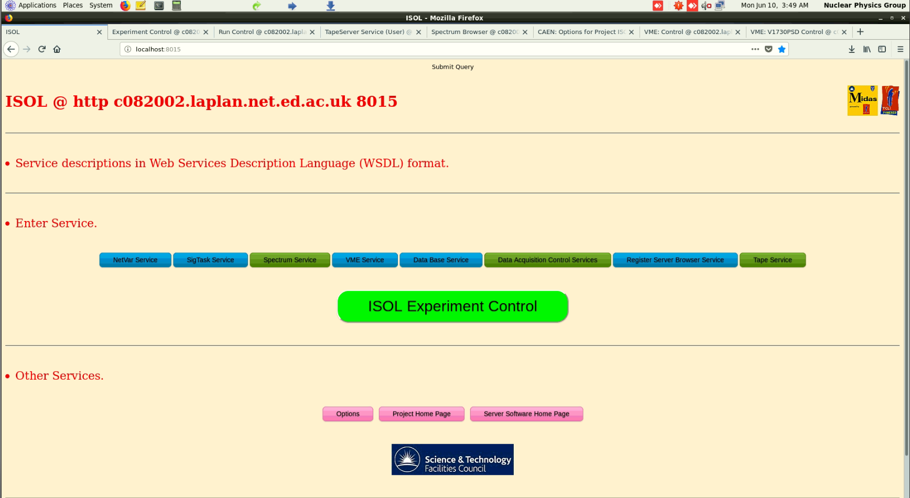Image resolution: width=910 pixels, height=498 pixels.
Task: Switch to the VME: Control tab
Action: (x=692, y=32)
